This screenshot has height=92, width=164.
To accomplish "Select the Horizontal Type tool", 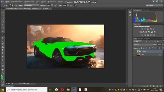I will (x=3, y=60).
